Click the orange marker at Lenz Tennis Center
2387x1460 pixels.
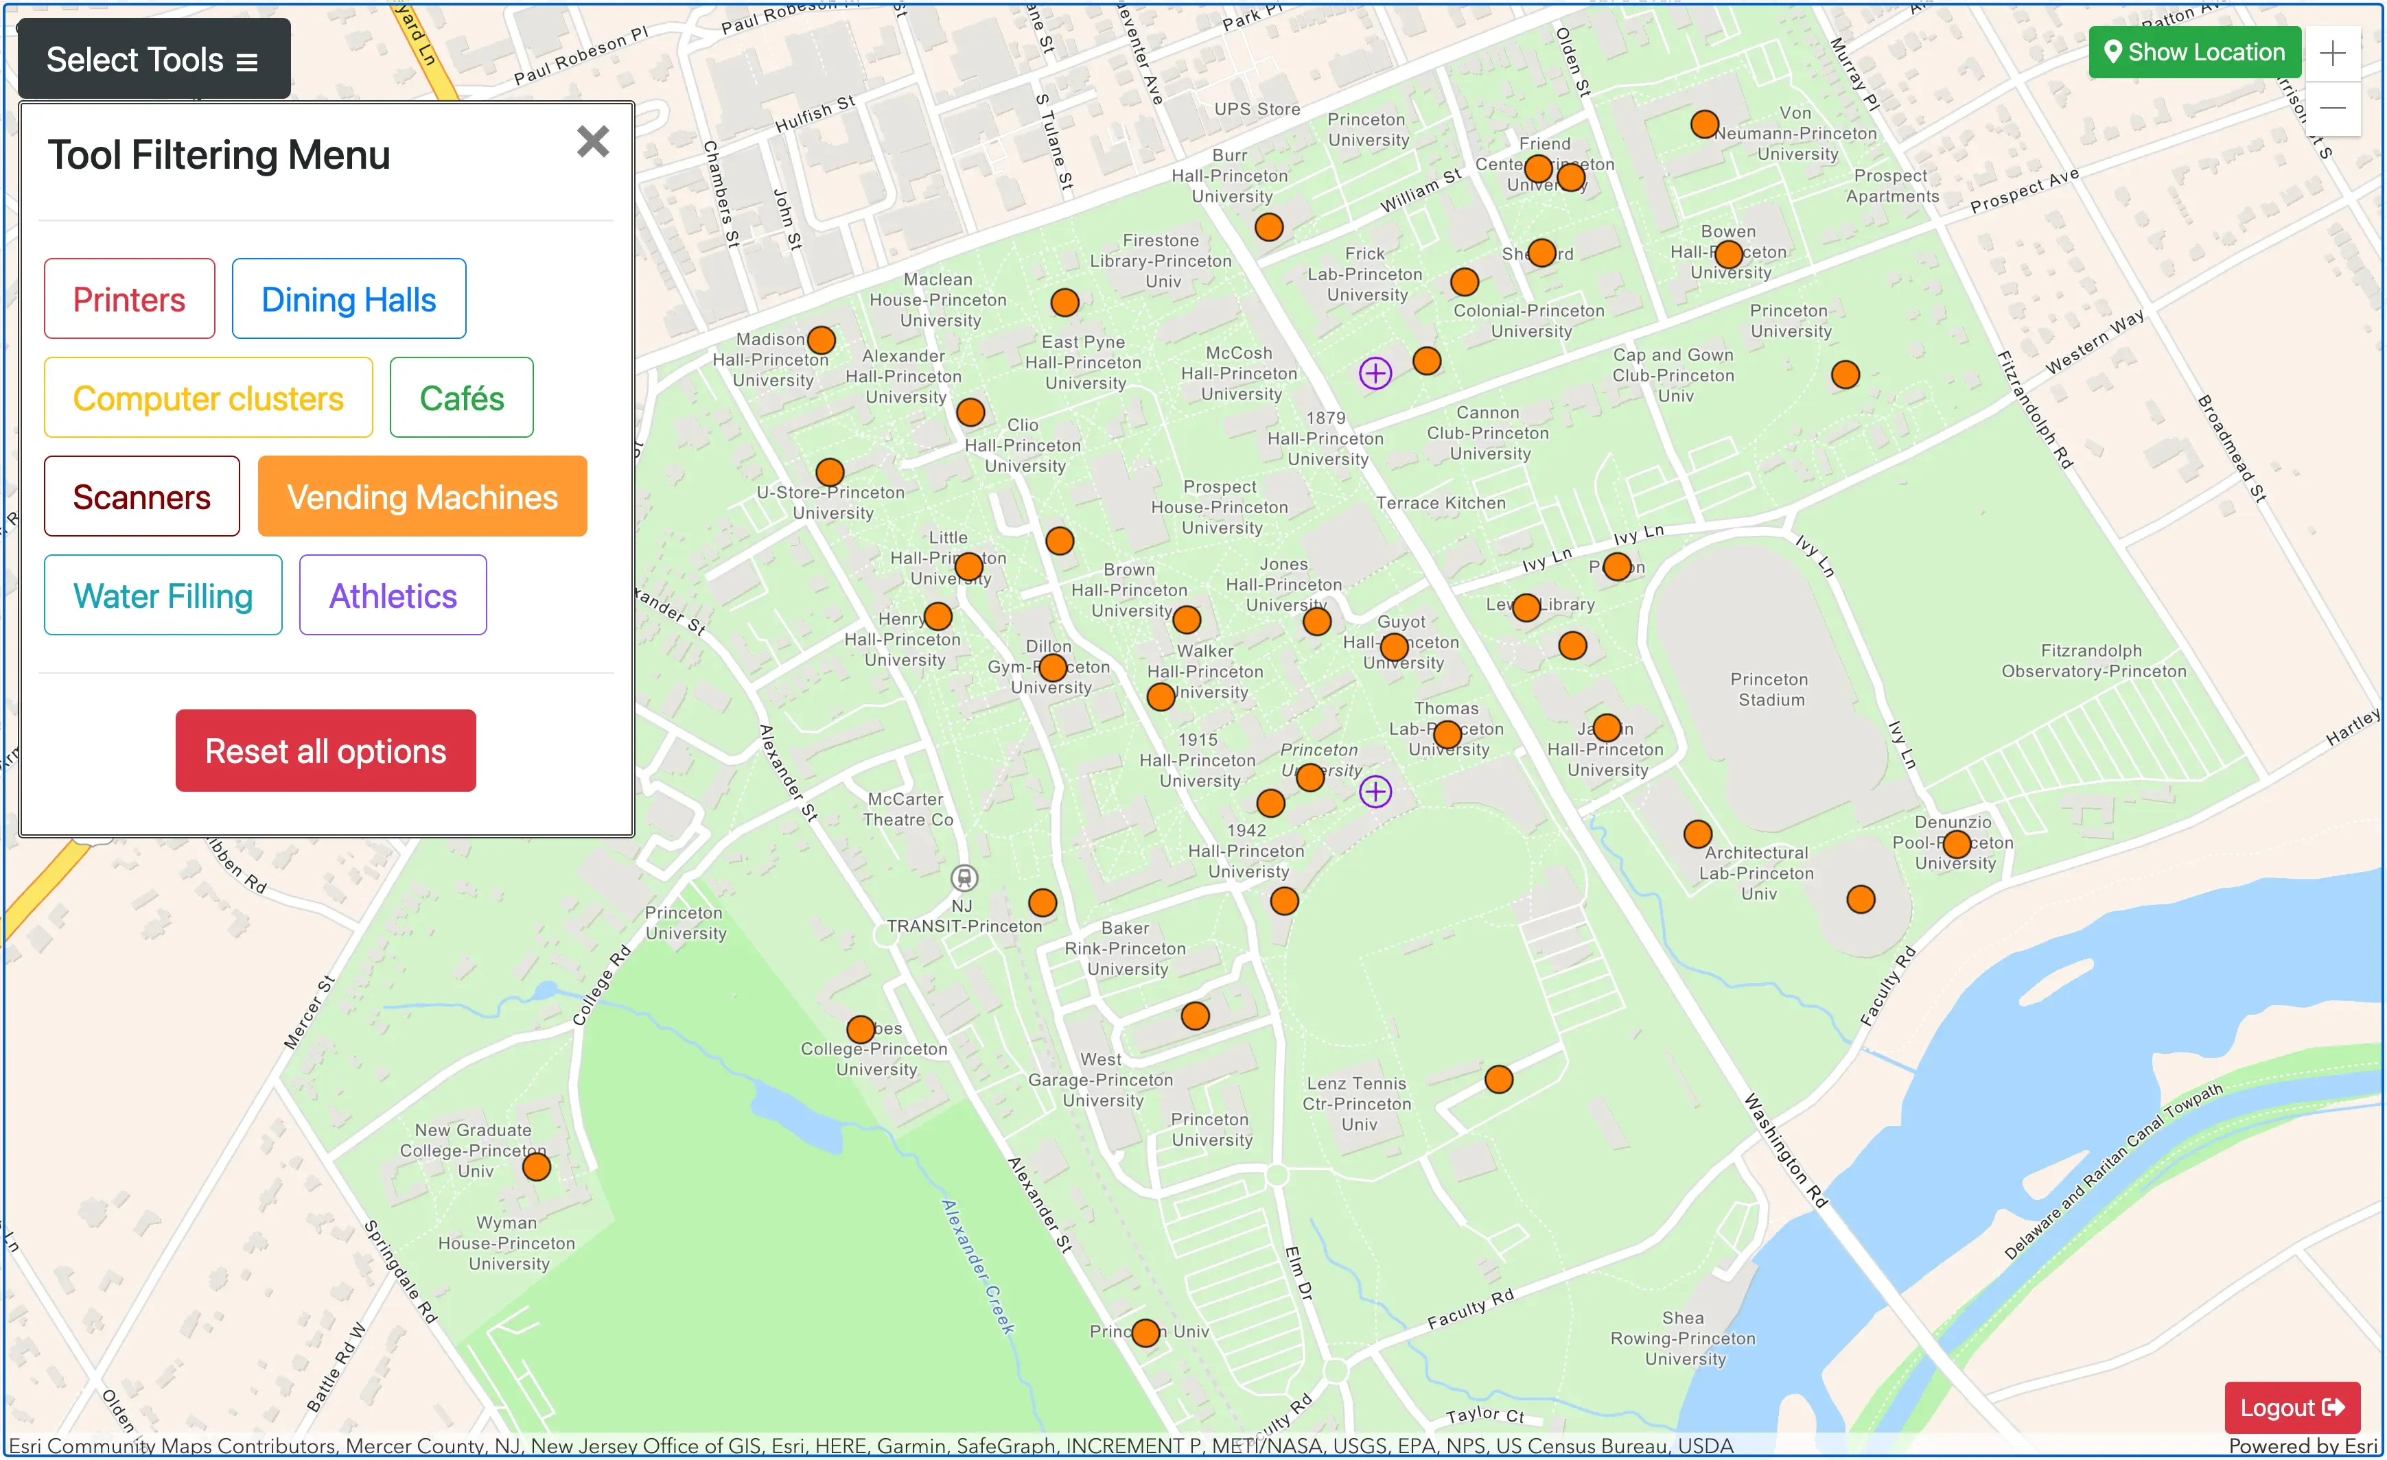point(1498,1079)
